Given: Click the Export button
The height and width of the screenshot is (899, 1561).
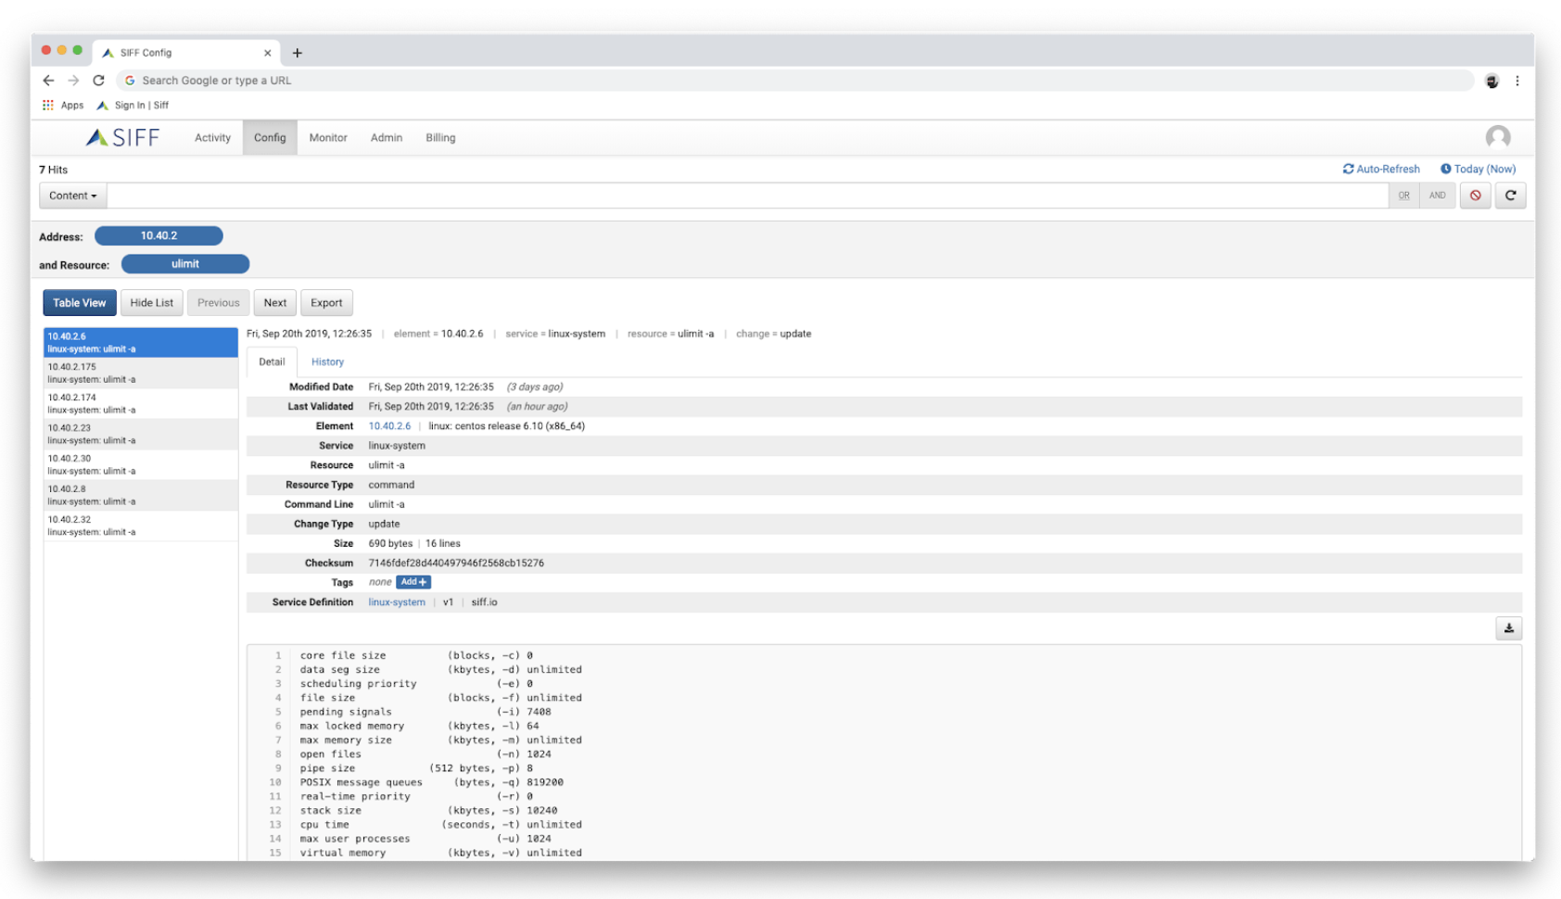Looking at the screenshot, I should [x=326, y=303].
